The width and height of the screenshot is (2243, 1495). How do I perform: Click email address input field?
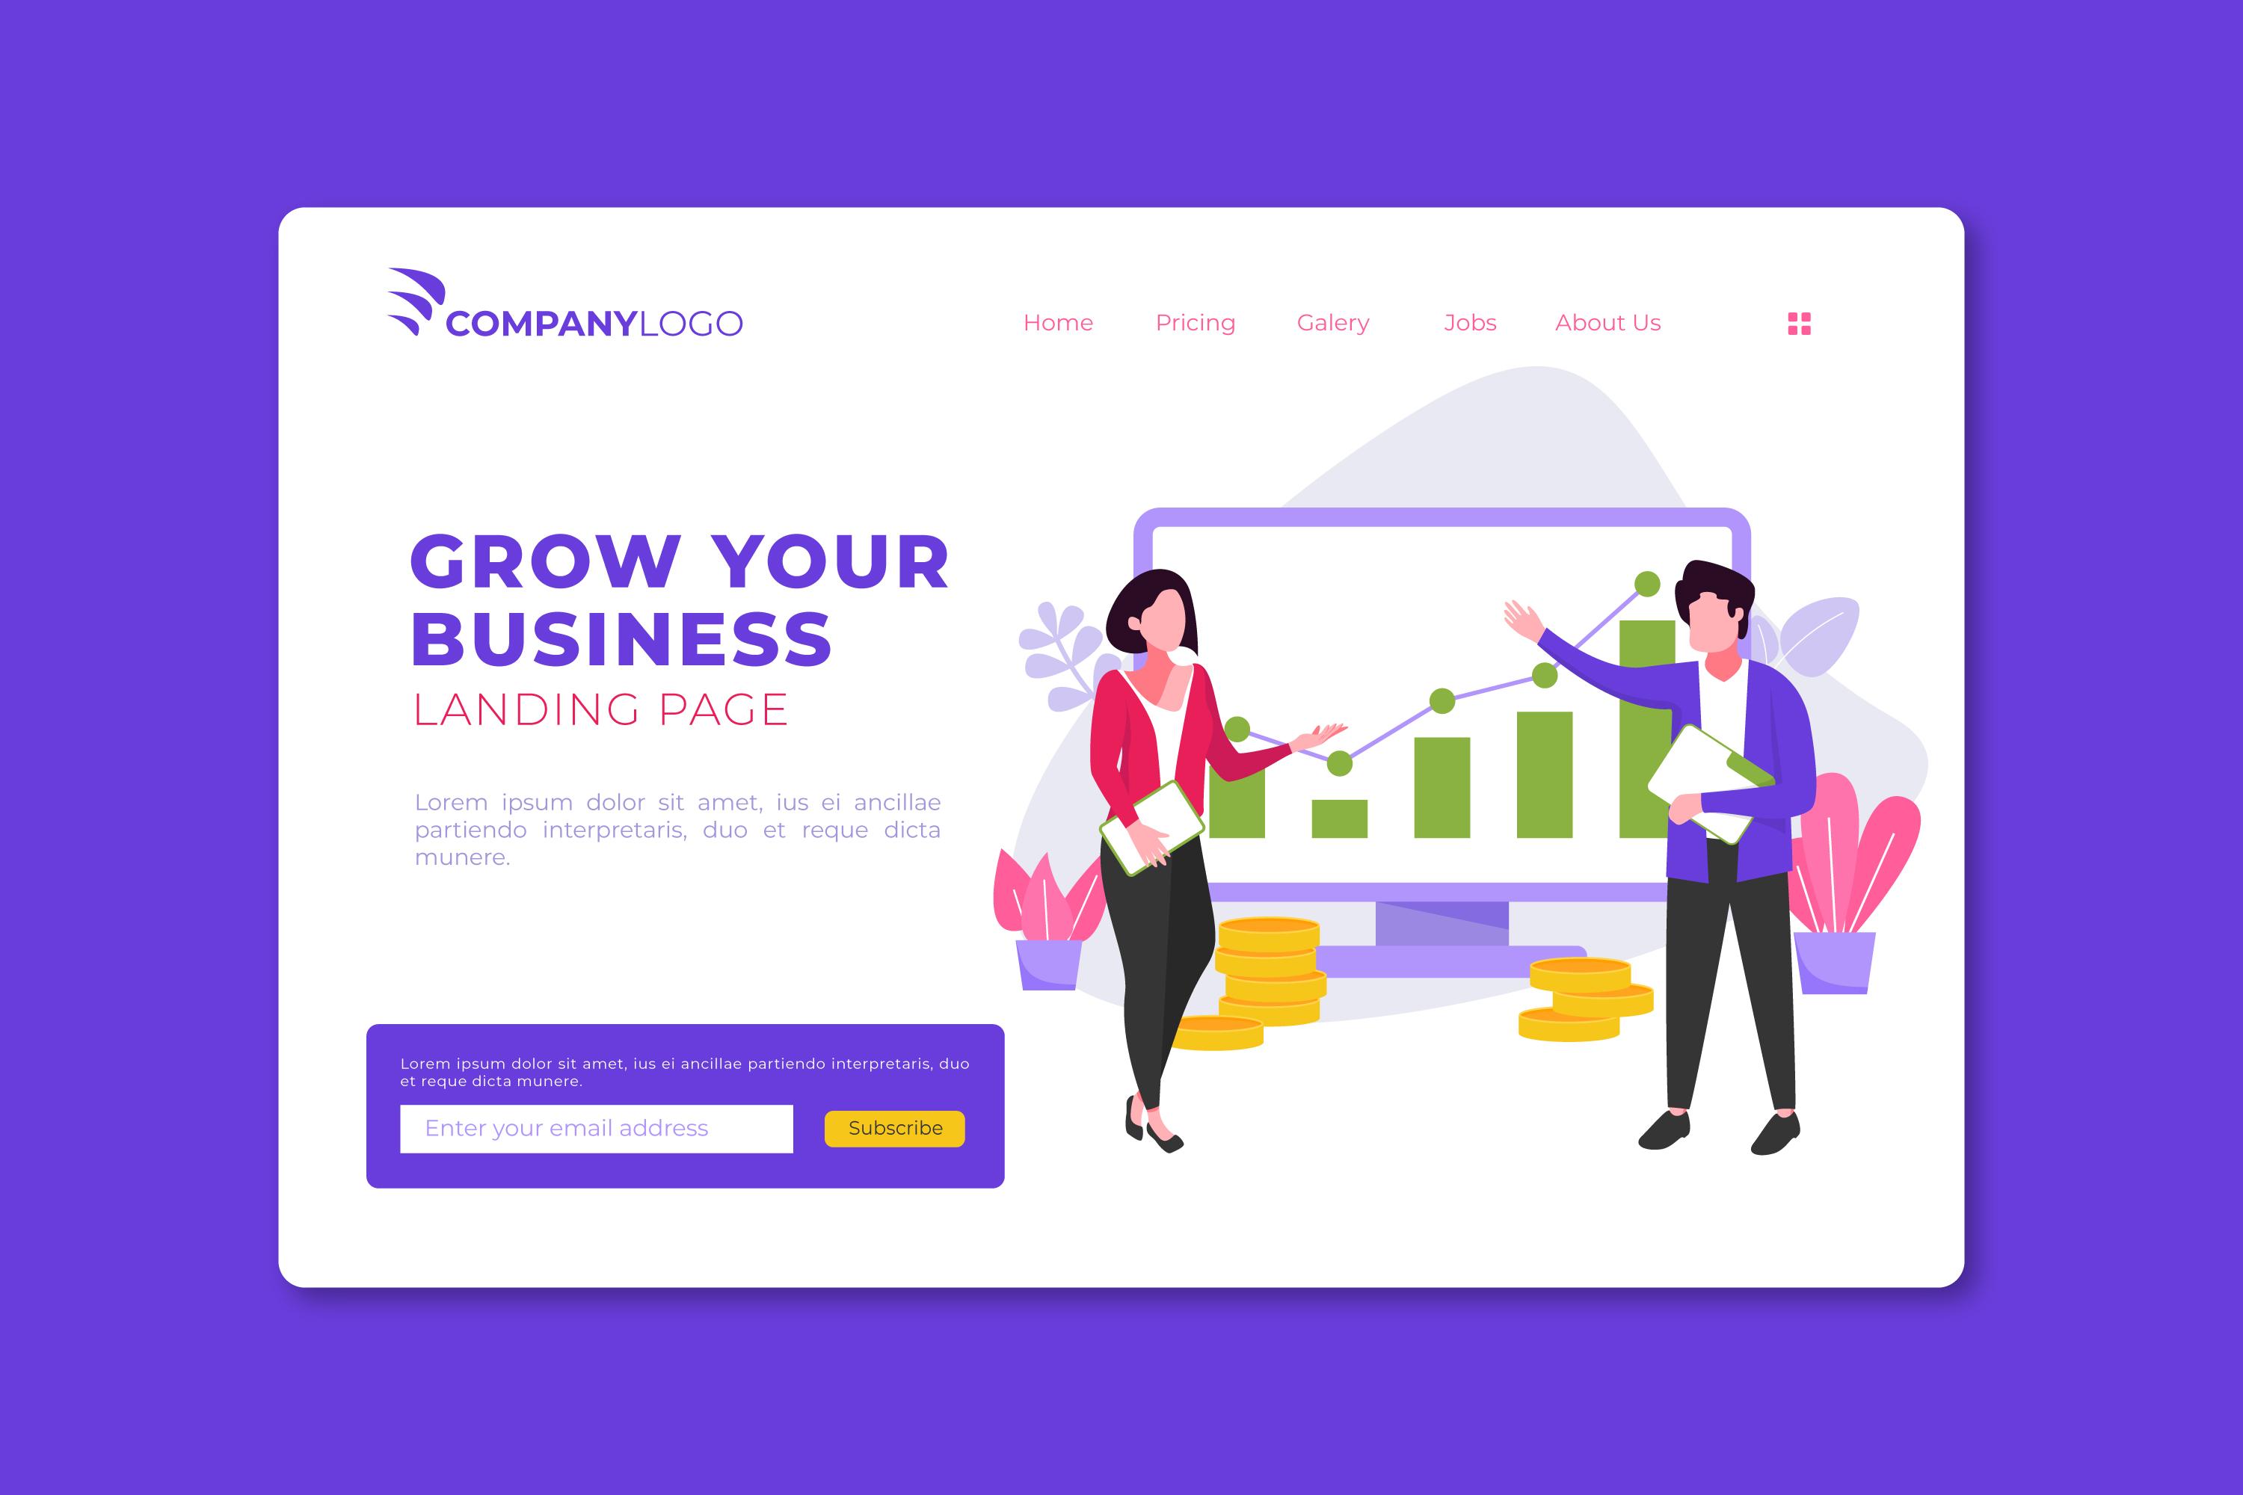[596, 1128]
